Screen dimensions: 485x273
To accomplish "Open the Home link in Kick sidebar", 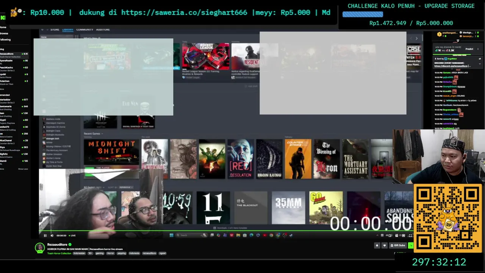I will coord(3,27).
